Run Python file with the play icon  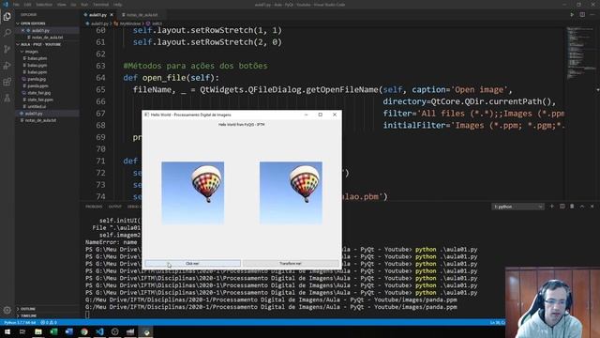[x=572, y=15]
